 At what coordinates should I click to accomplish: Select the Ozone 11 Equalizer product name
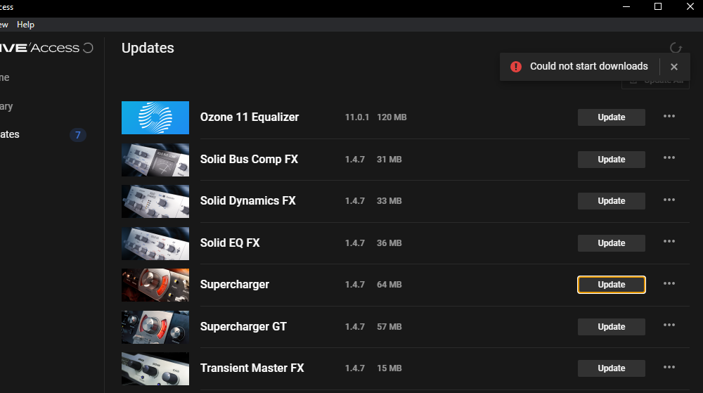250,117
